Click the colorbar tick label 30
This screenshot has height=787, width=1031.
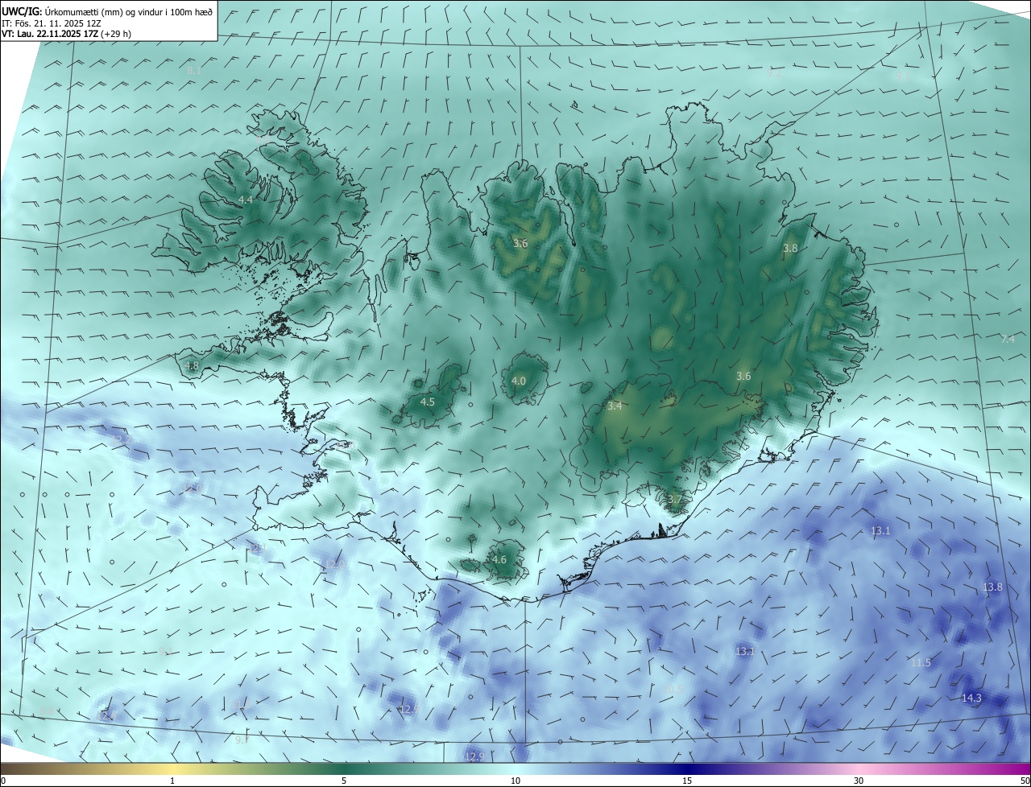point(859,781)
